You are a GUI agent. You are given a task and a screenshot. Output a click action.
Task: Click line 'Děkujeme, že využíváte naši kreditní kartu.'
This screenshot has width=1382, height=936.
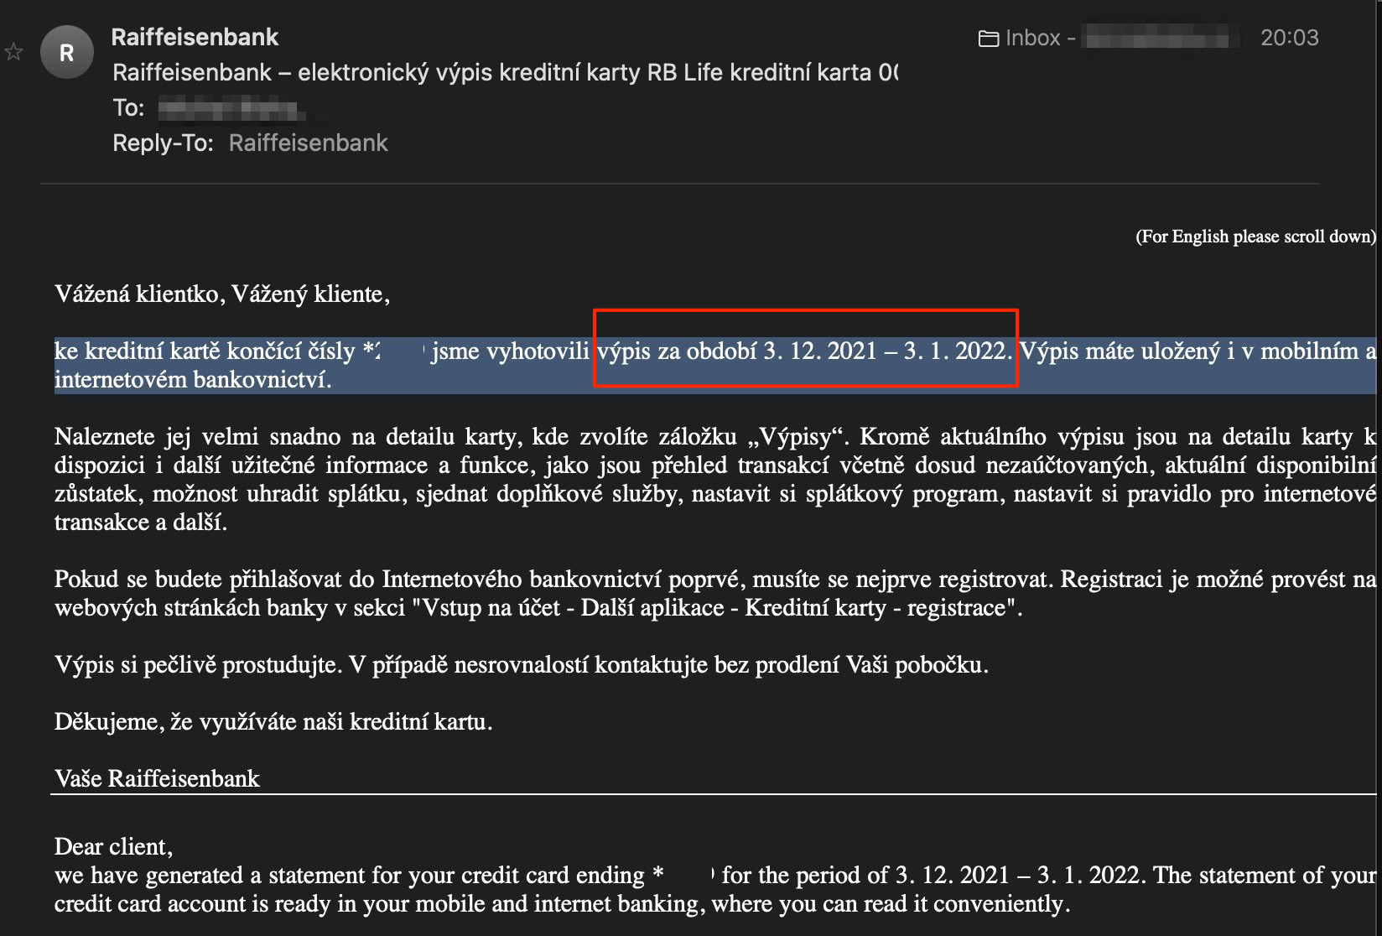pos(273,722)
